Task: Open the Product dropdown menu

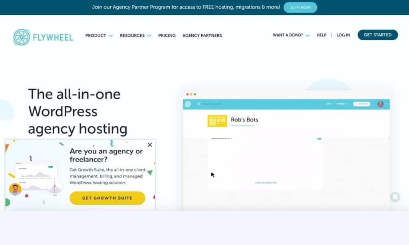Action: pos(99,36)
